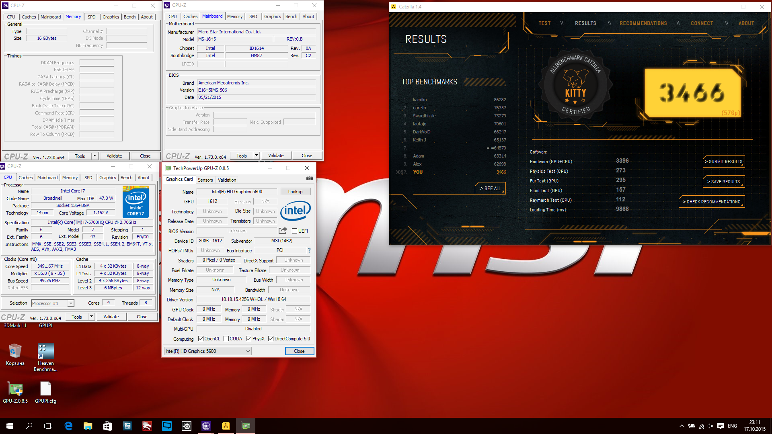The height and width of the screenshot is (434, 772).
Task: Click the Catzilla score 3466 panel
Action: click(692, 92)
